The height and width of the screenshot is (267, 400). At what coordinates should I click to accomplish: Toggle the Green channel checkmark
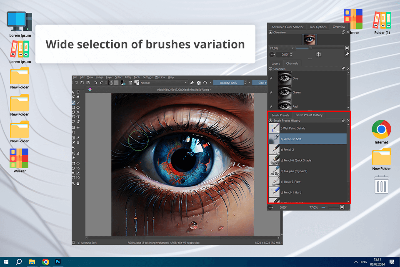271,92
